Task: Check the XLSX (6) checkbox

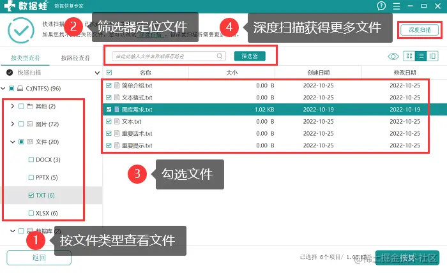Action: tap(31, 213)
